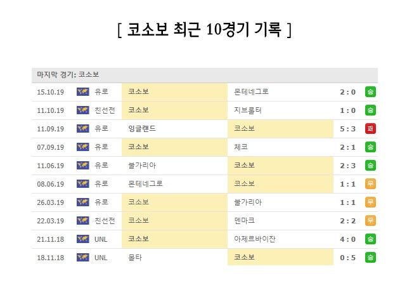Select the 마지막 경기: 코소보 header bar
This screenshot has height=297, width=414.
(204, 75)
